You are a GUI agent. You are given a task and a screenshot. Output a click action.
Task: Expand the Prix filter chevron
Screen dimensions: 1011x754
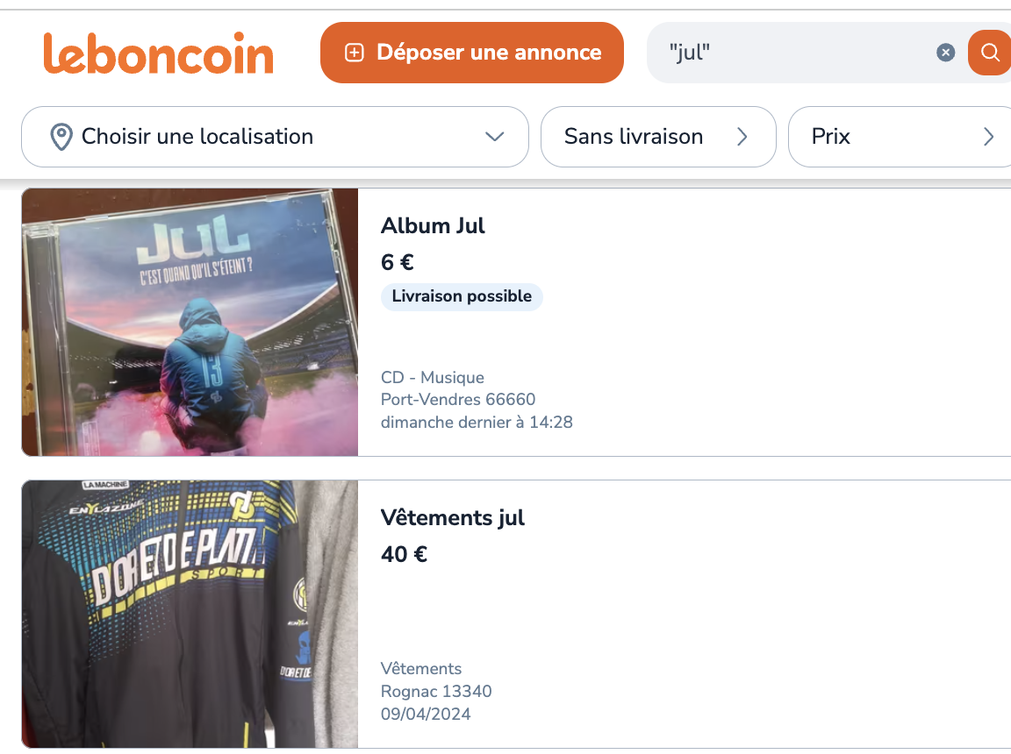(988, 137)
